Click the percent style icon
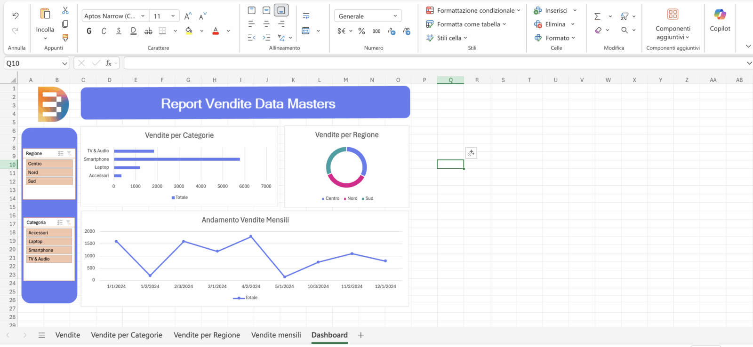This screenshot has width=753, height=347. pos(361,31)
